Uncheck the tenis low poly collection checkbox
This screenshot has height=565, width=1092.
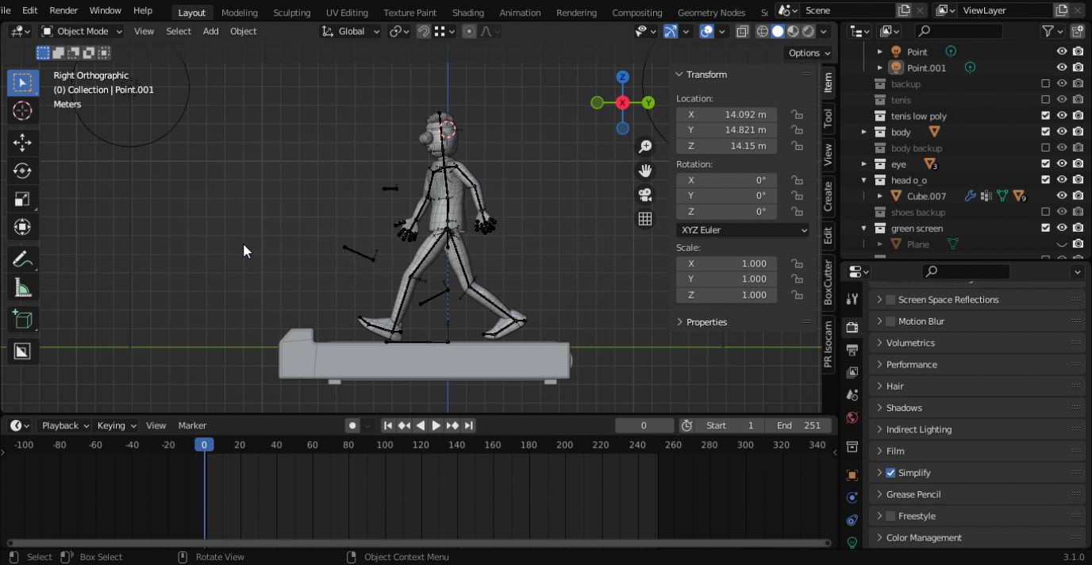[1045, 116]
